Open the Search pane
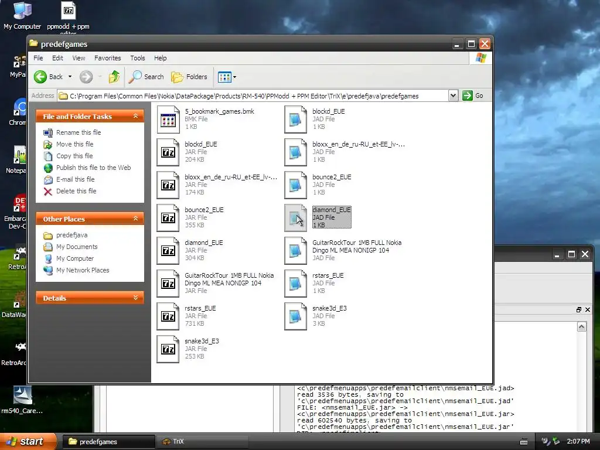This screenshot has height=450, width=600. tap(146, 77)
